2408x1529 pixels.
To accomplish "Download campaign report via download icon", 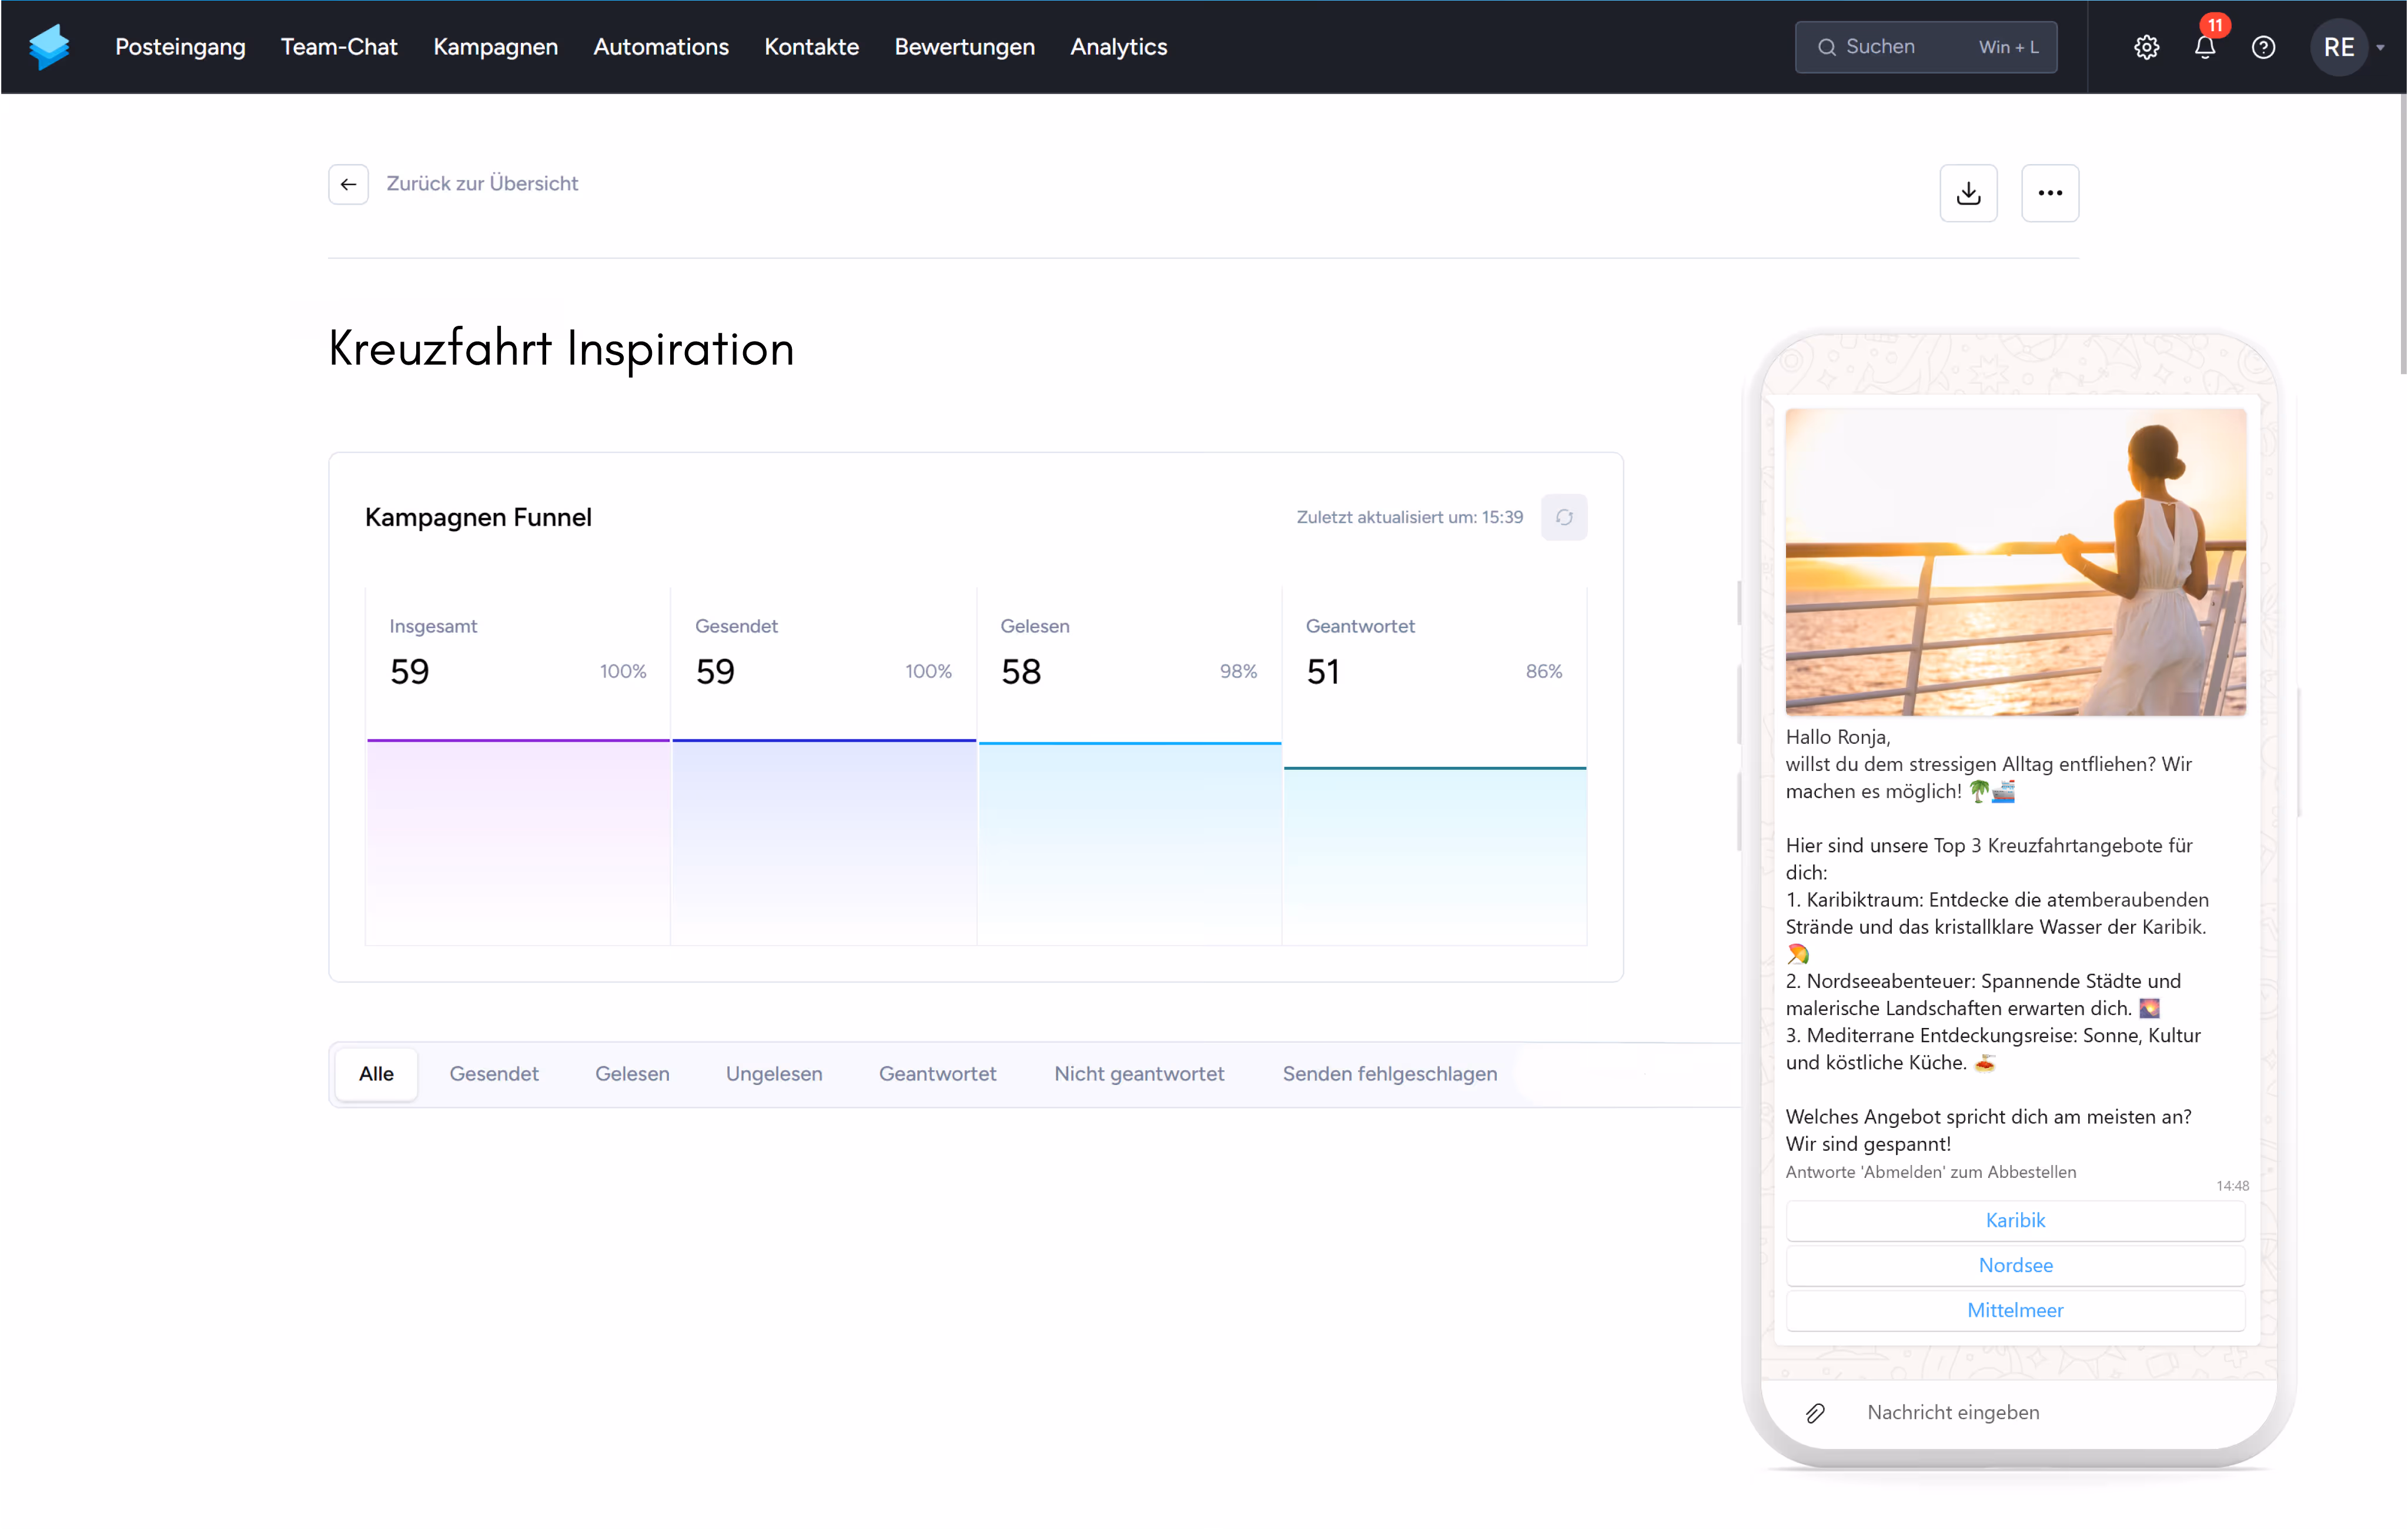I will (x=1968, y=193).
